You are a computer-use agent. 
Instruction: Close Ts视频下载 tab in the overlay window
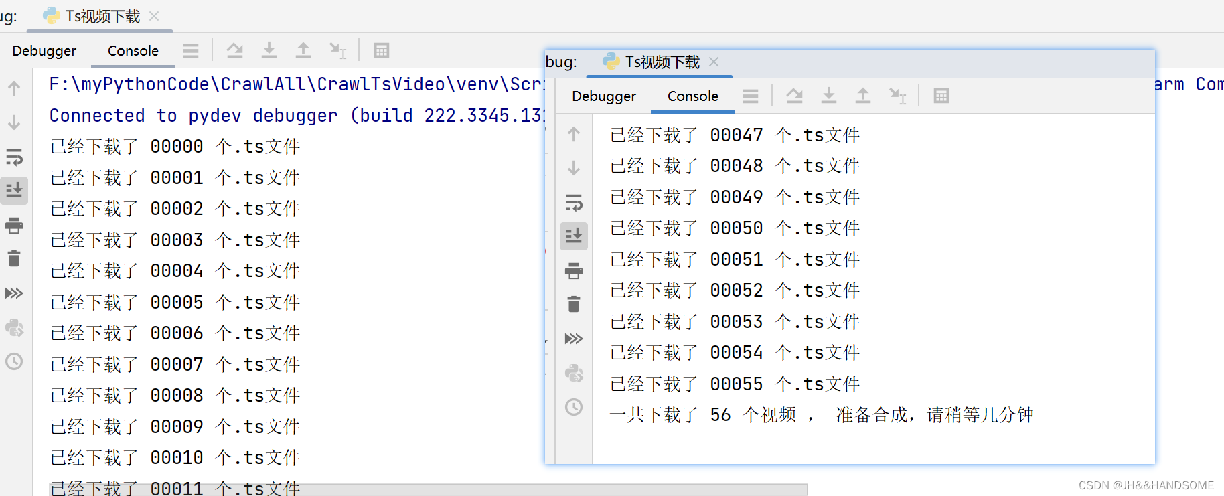tap(714, 62)
